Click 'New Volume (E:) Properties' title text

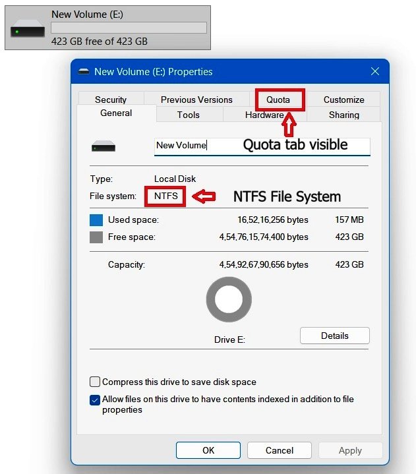pyautogui.click(x=153, y=72)
